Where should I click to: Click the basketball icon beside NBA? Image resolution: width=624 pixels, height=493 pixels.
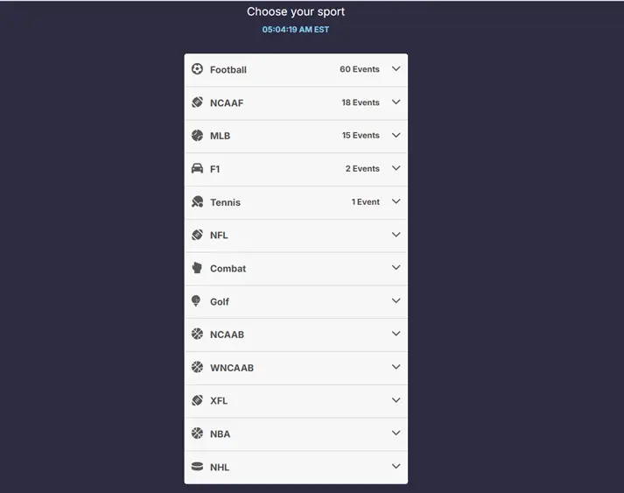[197, 433]
